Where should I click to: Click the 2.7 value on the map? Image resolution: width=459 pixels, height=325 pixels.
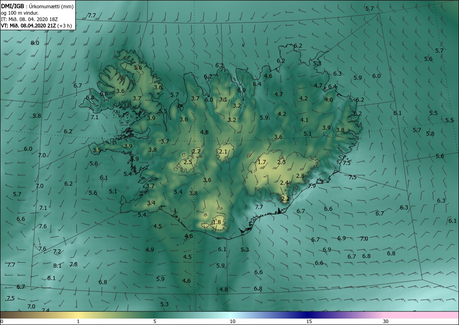coord(196,151)
